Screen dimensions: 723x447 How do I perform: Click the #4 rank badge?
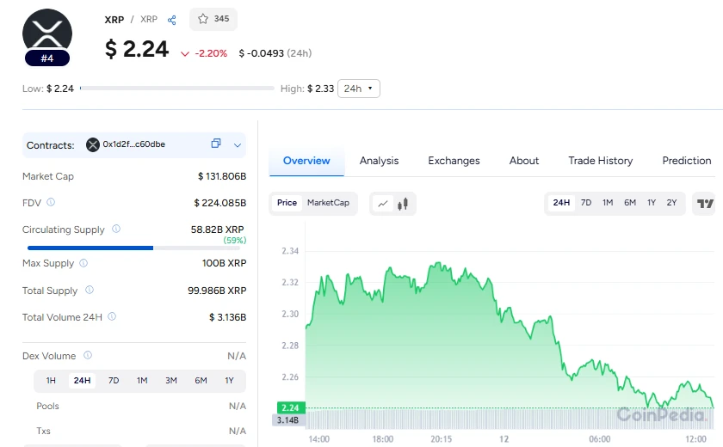tap(47, 58)
